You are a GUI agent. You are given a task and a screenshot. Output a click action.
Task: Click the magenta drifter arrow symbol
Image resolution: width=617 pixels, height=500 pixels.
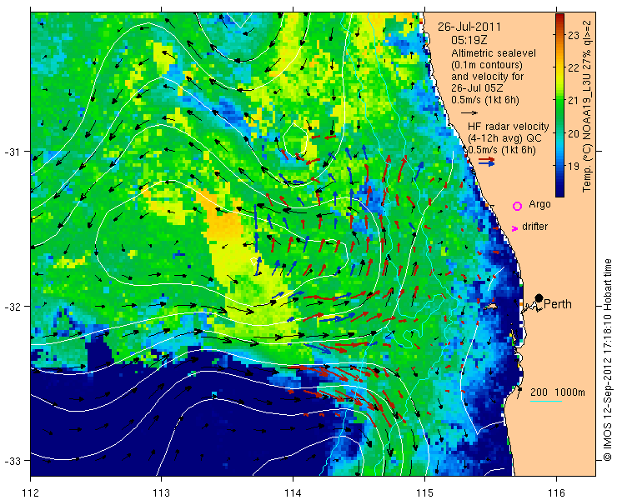pos(514,228)
